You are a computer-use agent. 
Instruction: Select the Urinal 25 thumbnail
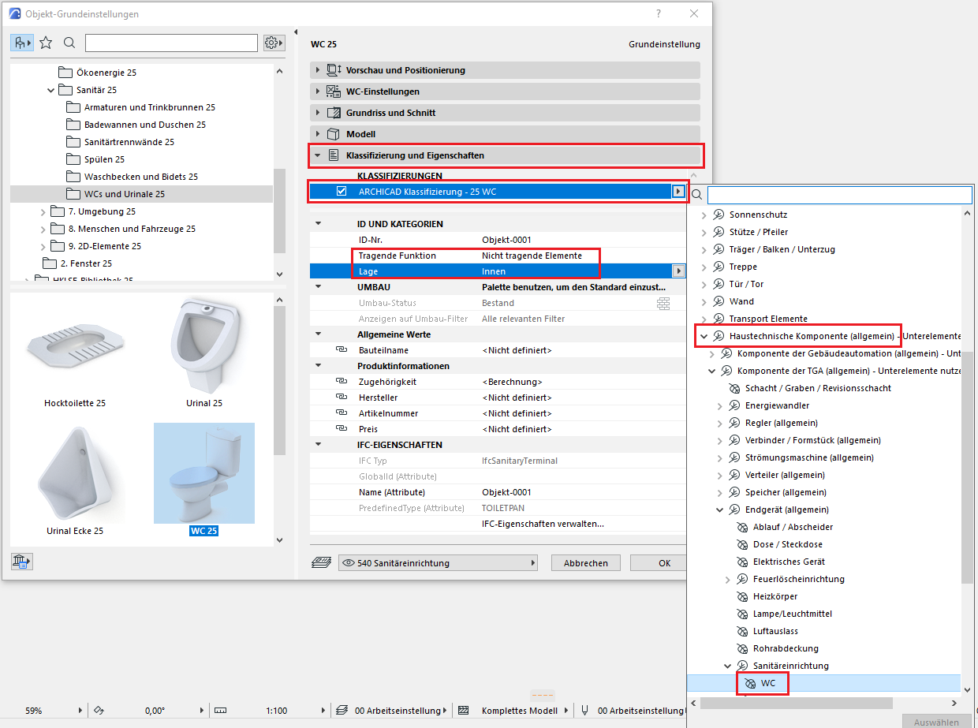(x=204, y=353)
